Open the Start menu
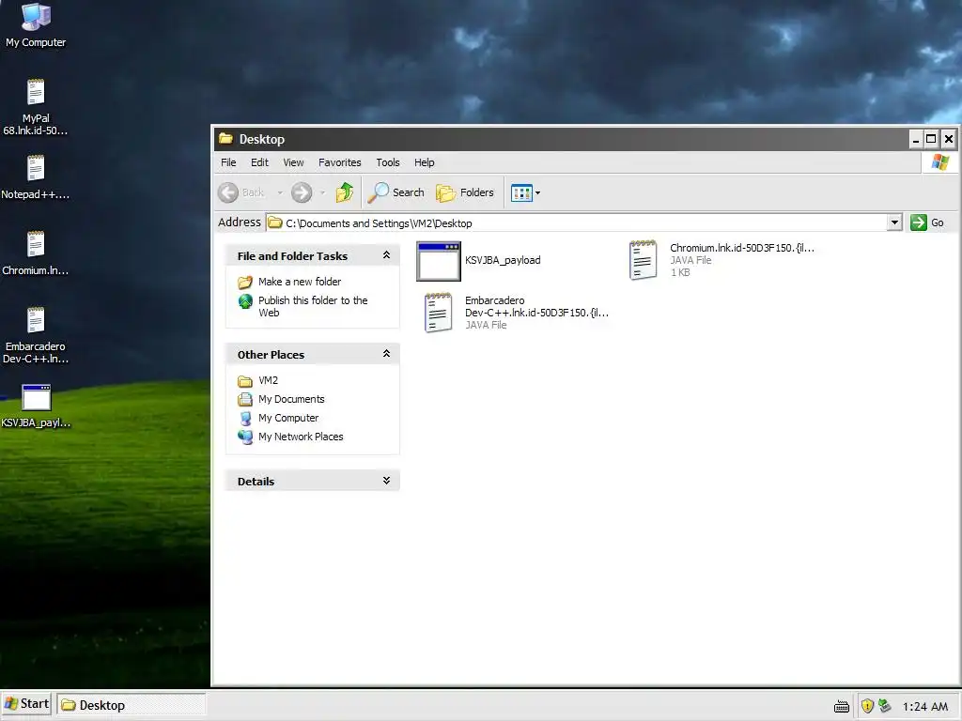 click(x=26, y=704)
